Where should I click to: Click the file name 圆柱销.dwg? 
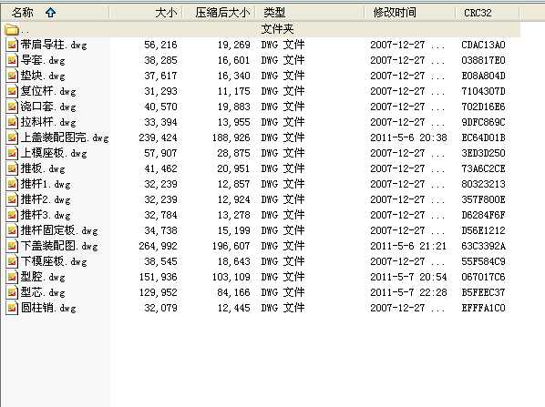pyautogui.click(x=48, y=308)
